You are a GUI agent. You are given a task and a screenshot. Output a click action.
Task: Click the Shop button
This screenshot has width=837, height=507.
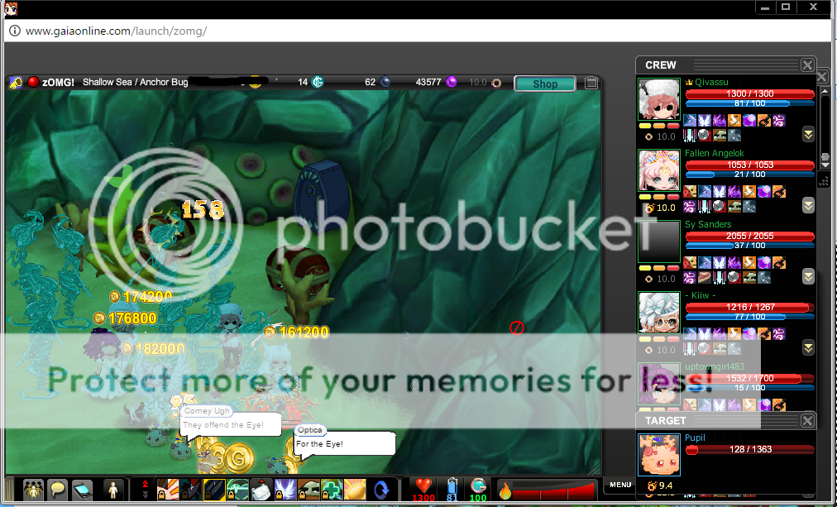(x=545, y=84)
